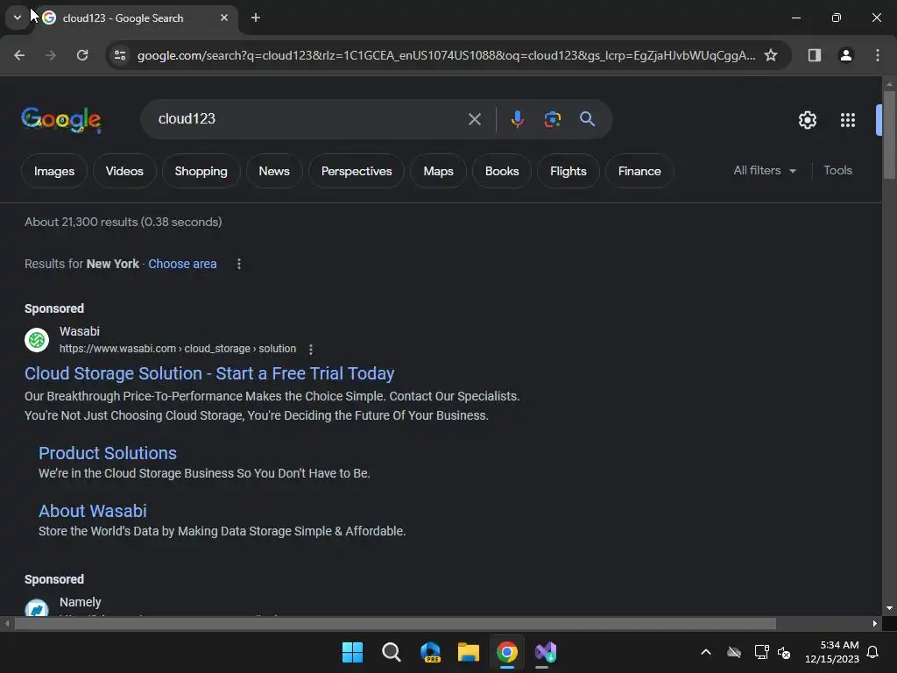Open Visual Studio from taskbar
Viewport: 897px width, 673px height.
[546, 652]
